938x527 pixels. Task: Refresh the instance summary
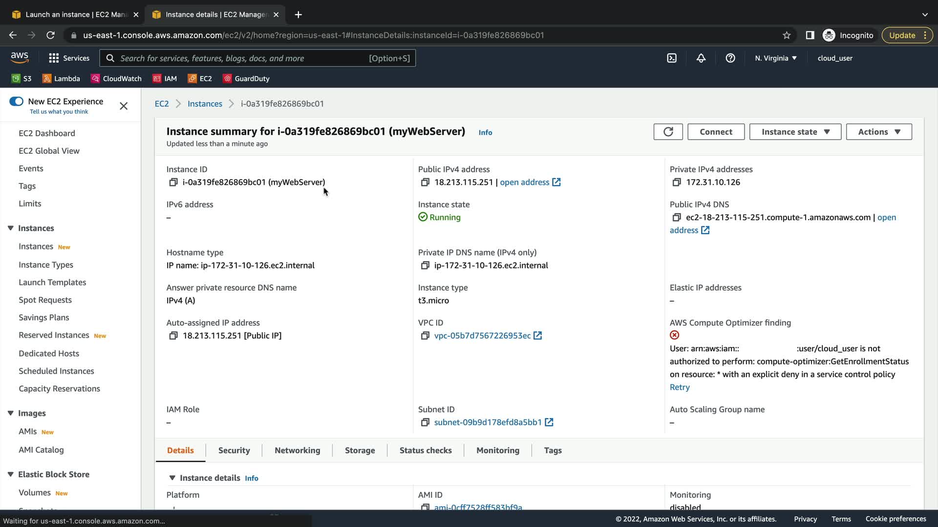click(668, 132)
